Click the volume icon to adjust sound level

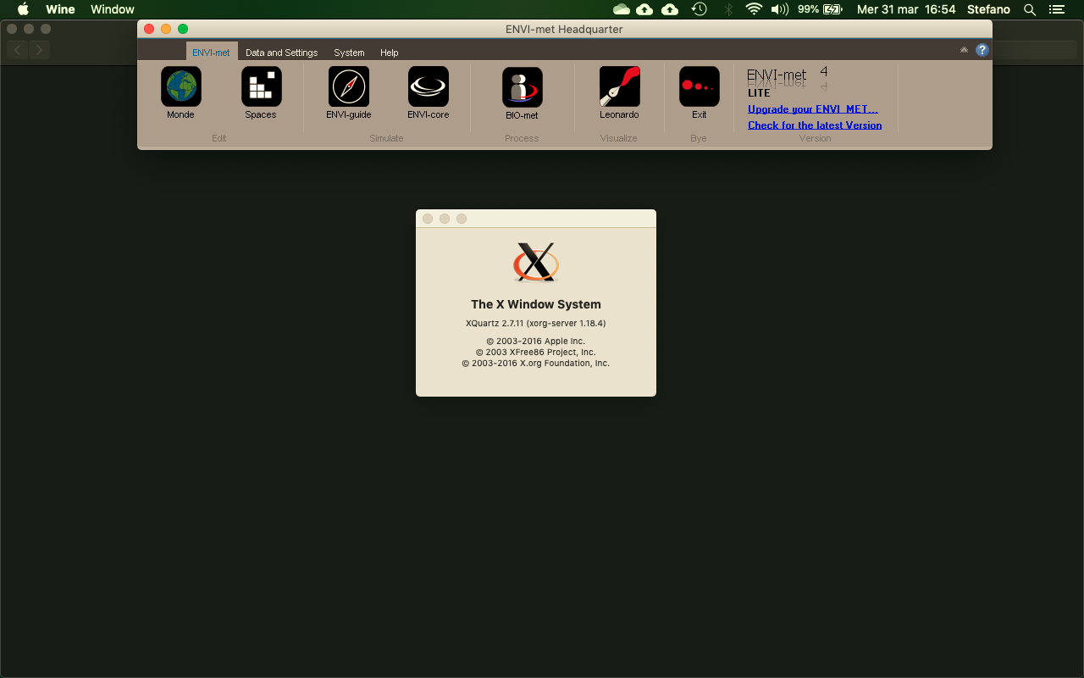click(778, 9)
